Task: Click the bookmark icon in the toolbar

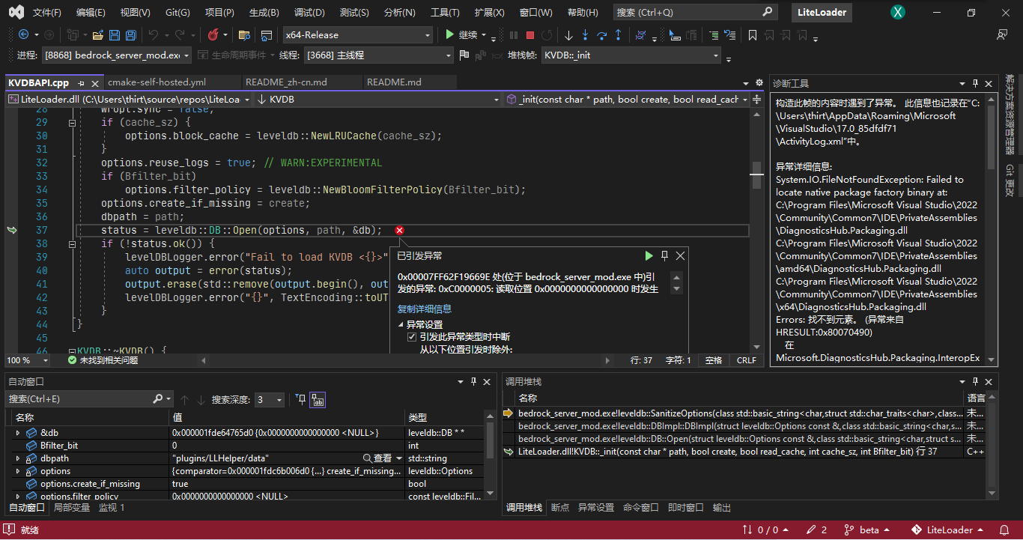Action: click(753, 34)
